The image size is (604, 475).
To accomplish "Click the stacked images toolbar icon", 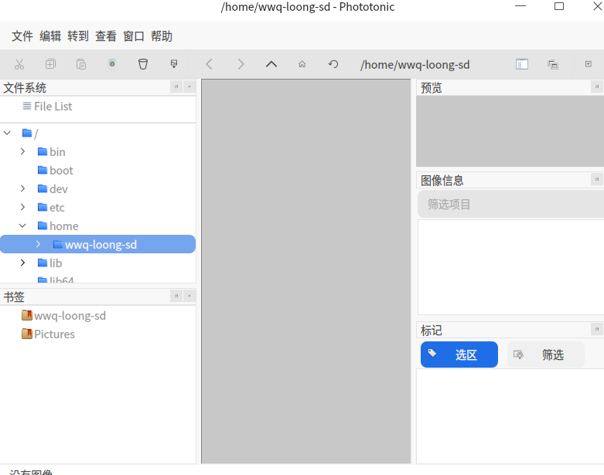I will [x=553, y=64].
